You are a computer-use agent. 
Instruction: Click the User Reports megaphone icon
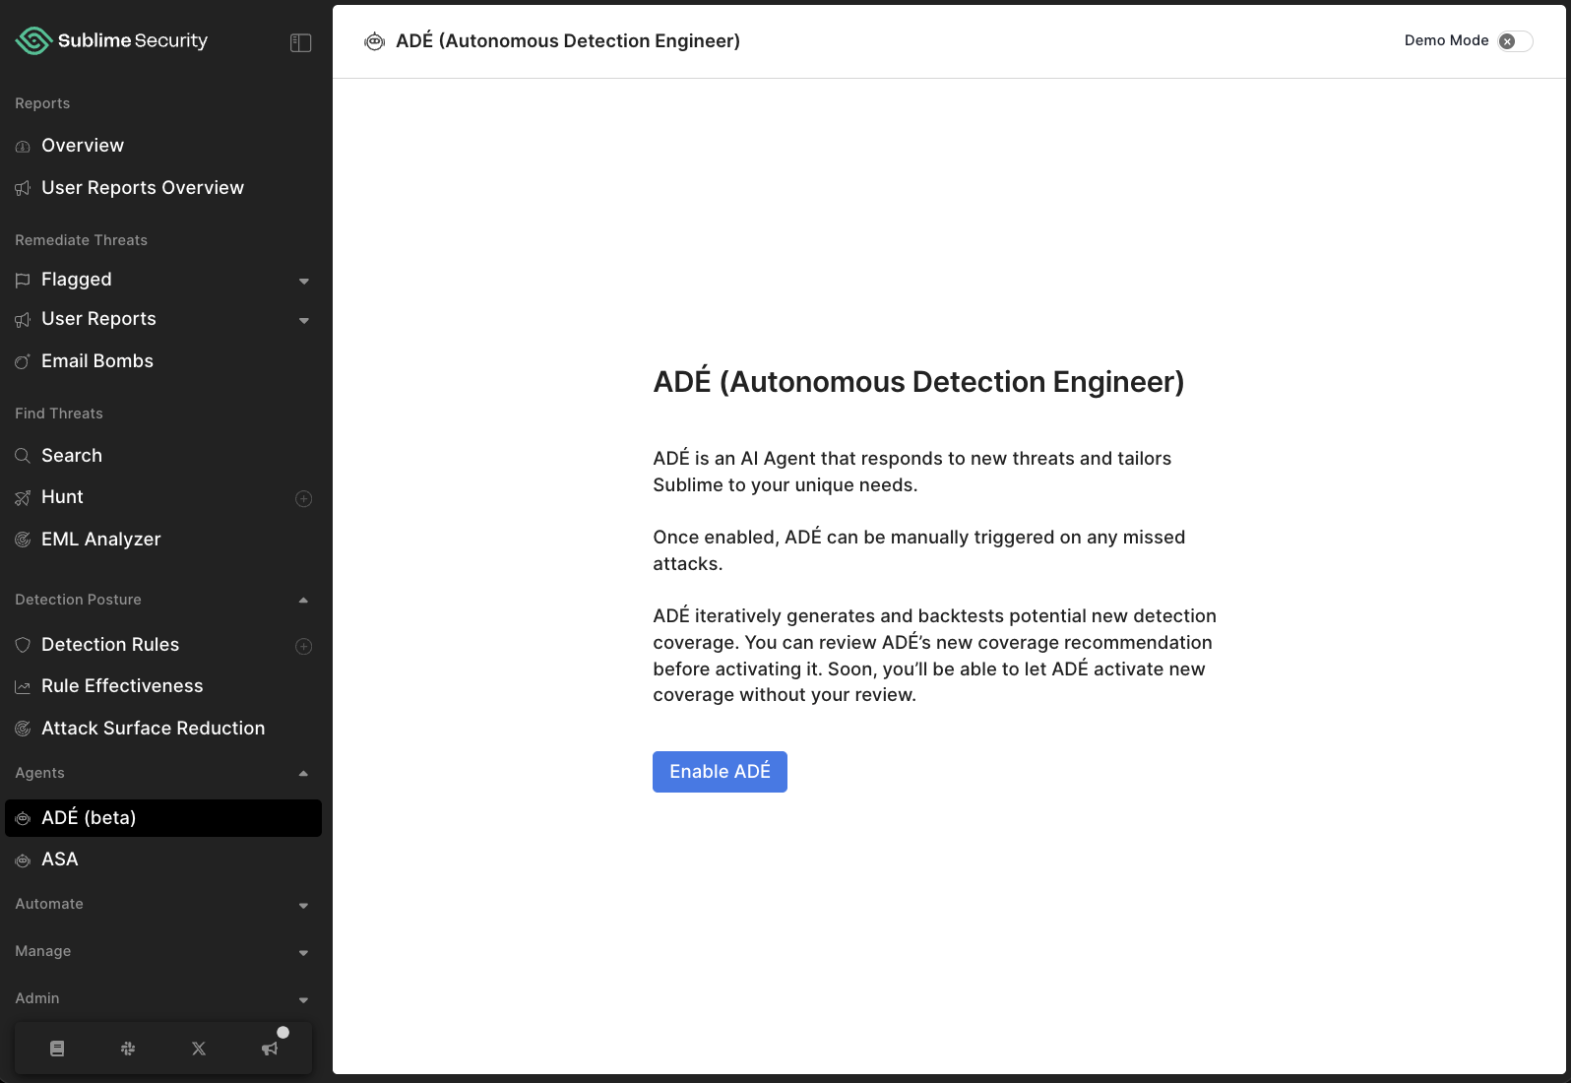click(x=23, y=320)
